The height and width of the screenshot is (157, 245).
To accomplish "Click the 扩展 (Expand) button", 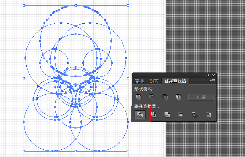I will click(x=201, y=97).
